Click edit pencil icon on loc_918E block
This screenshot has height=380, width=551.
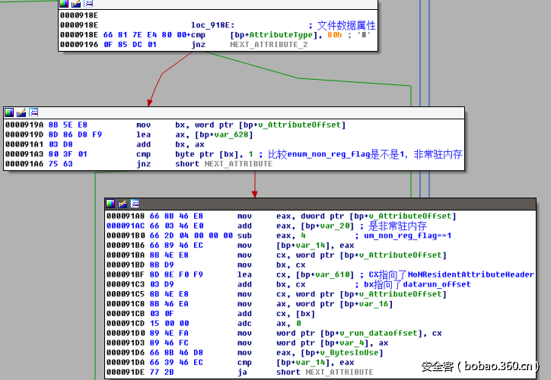click(x=75, y=4)
